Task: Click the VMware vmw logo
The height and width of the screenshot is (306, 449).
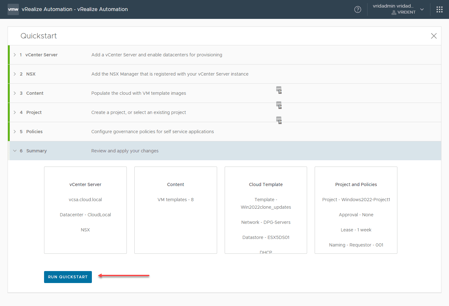Action: point(13,9)
